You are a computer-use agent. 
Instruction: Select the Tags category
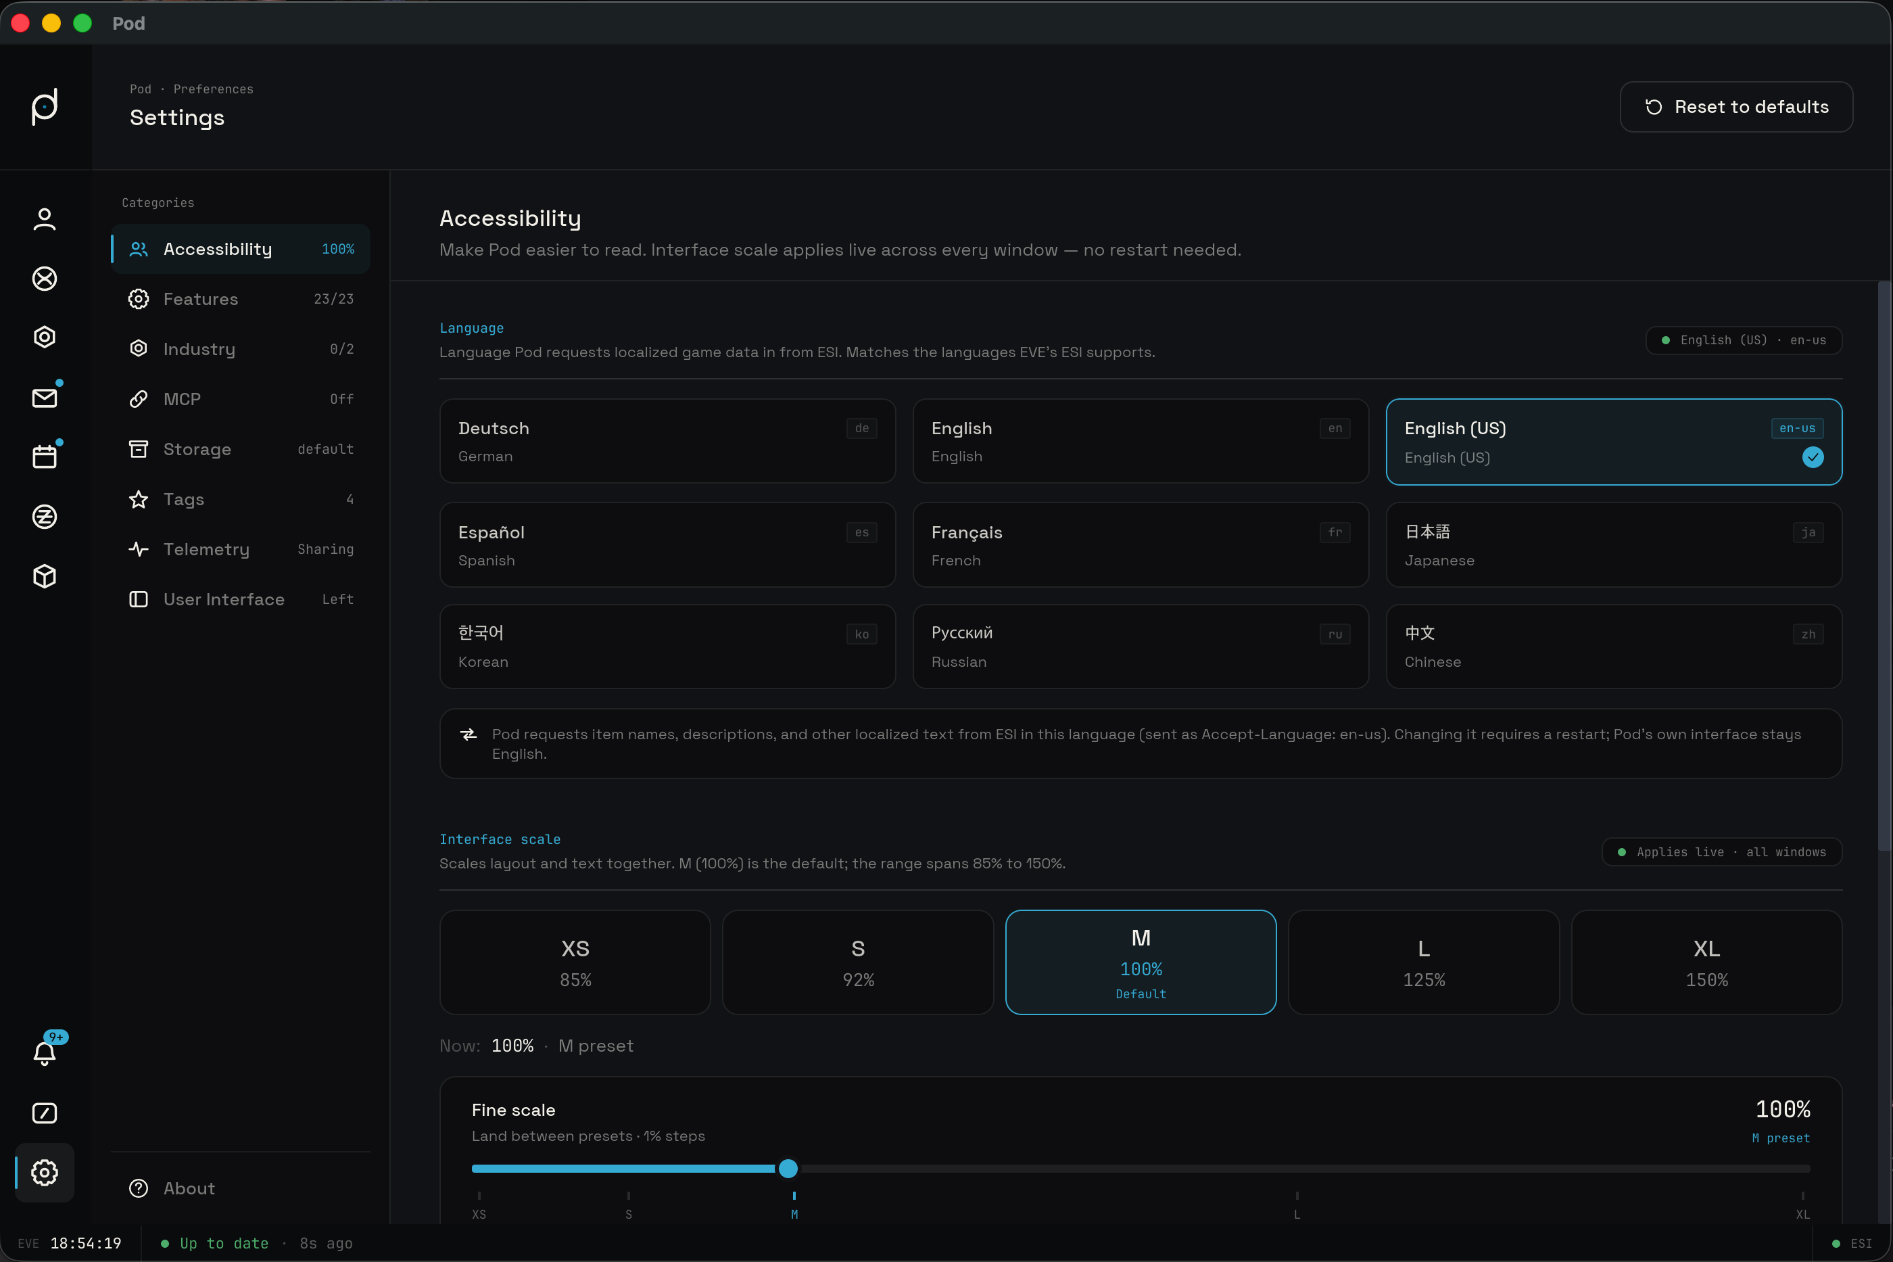pos(241,500)
